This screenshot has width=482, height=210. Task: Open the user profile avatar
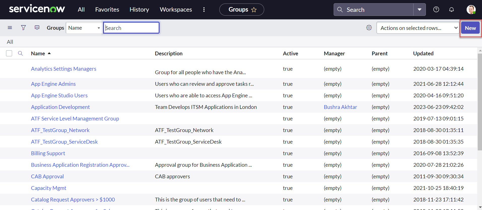pos(471,10)
